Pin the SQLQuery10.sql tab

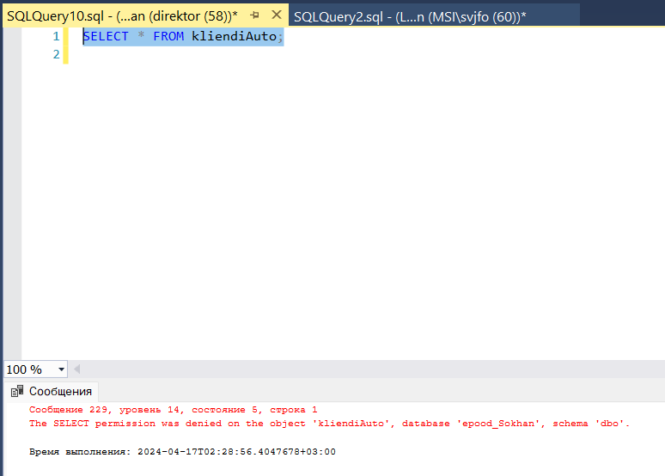pyautogui.click(x=255, y=15)
